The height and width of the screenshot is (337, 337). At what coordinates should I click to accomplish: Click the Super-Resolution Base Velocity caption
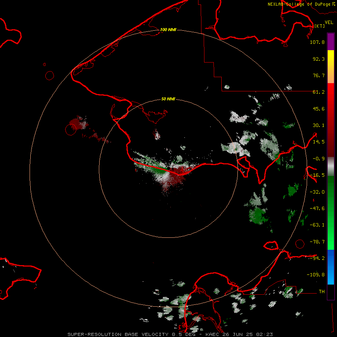click(170, 334)
